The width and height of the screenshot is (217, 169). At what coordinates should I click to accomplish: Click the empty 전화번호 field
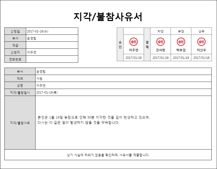52,59
